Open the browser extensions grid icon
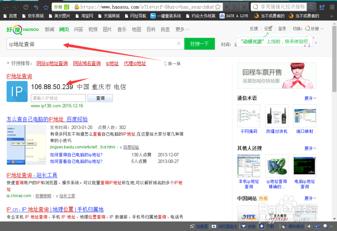This screenshot has height=231, width=337. coord(322,7)
